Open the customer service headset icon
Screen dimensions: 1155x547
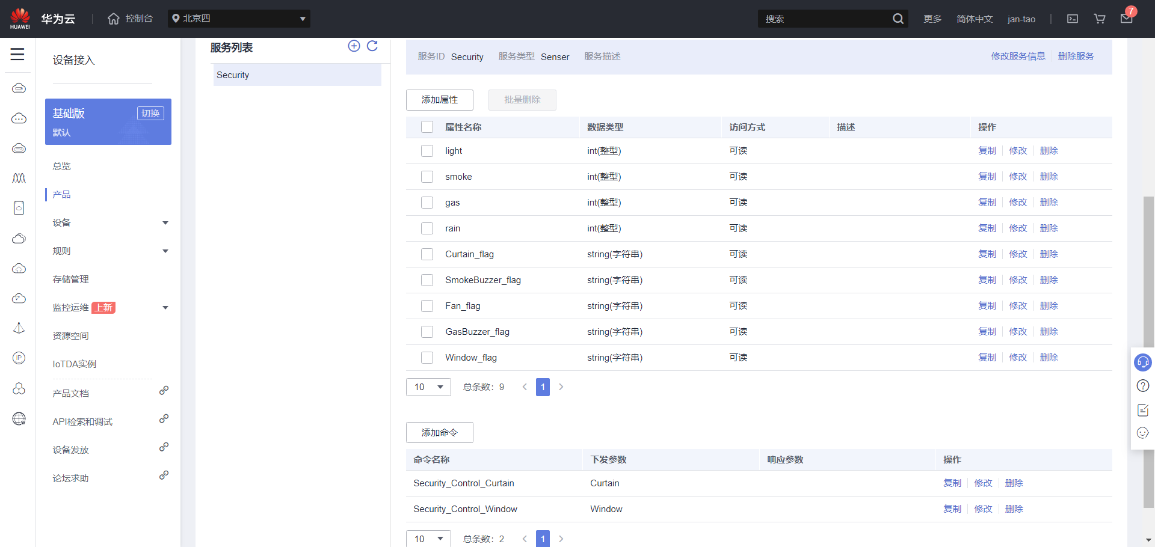(x=1143, y=362)
